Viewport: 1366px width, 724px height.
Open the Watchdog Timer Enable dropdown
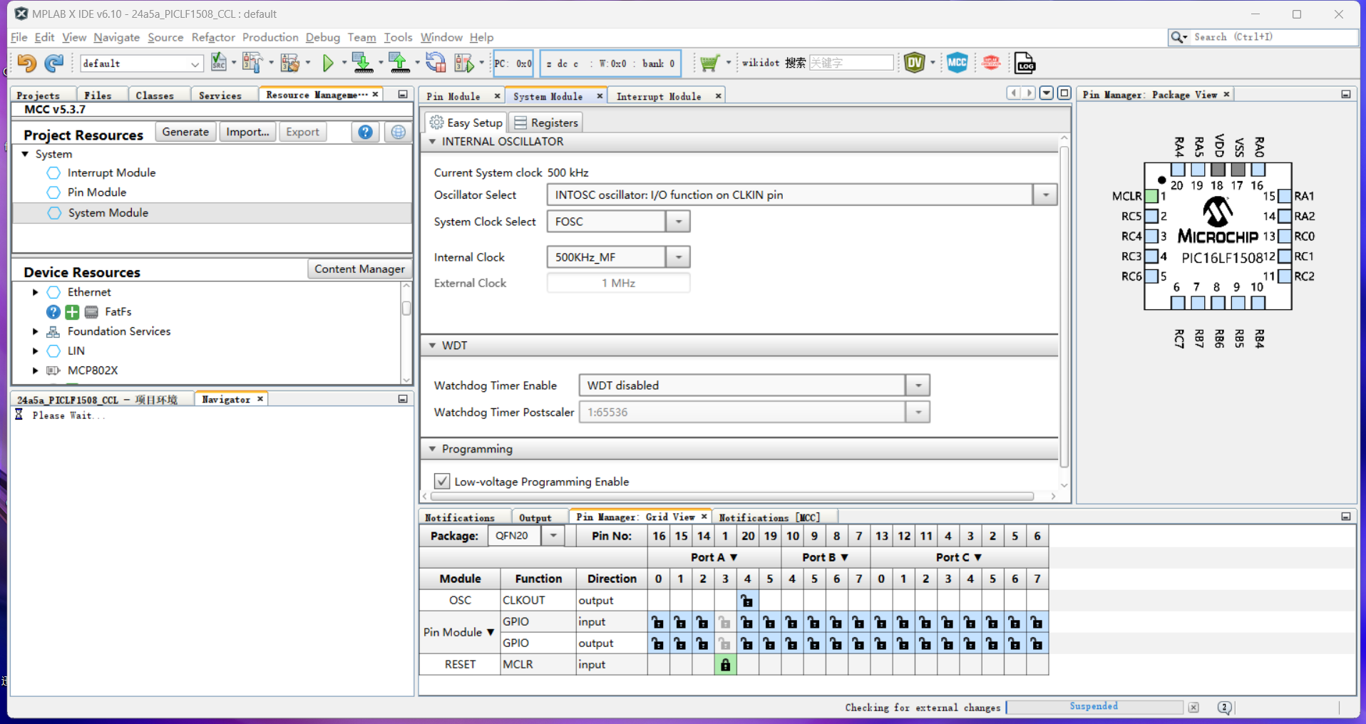point(918,385)
